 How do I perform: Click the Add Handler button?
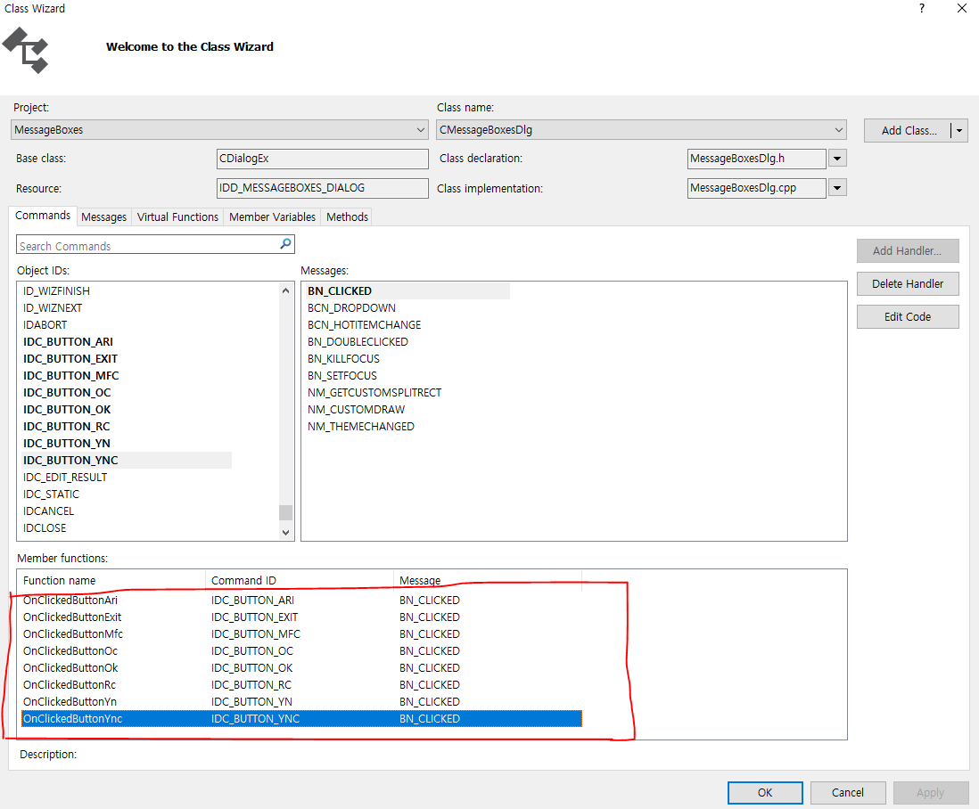[x=907, y=250]
